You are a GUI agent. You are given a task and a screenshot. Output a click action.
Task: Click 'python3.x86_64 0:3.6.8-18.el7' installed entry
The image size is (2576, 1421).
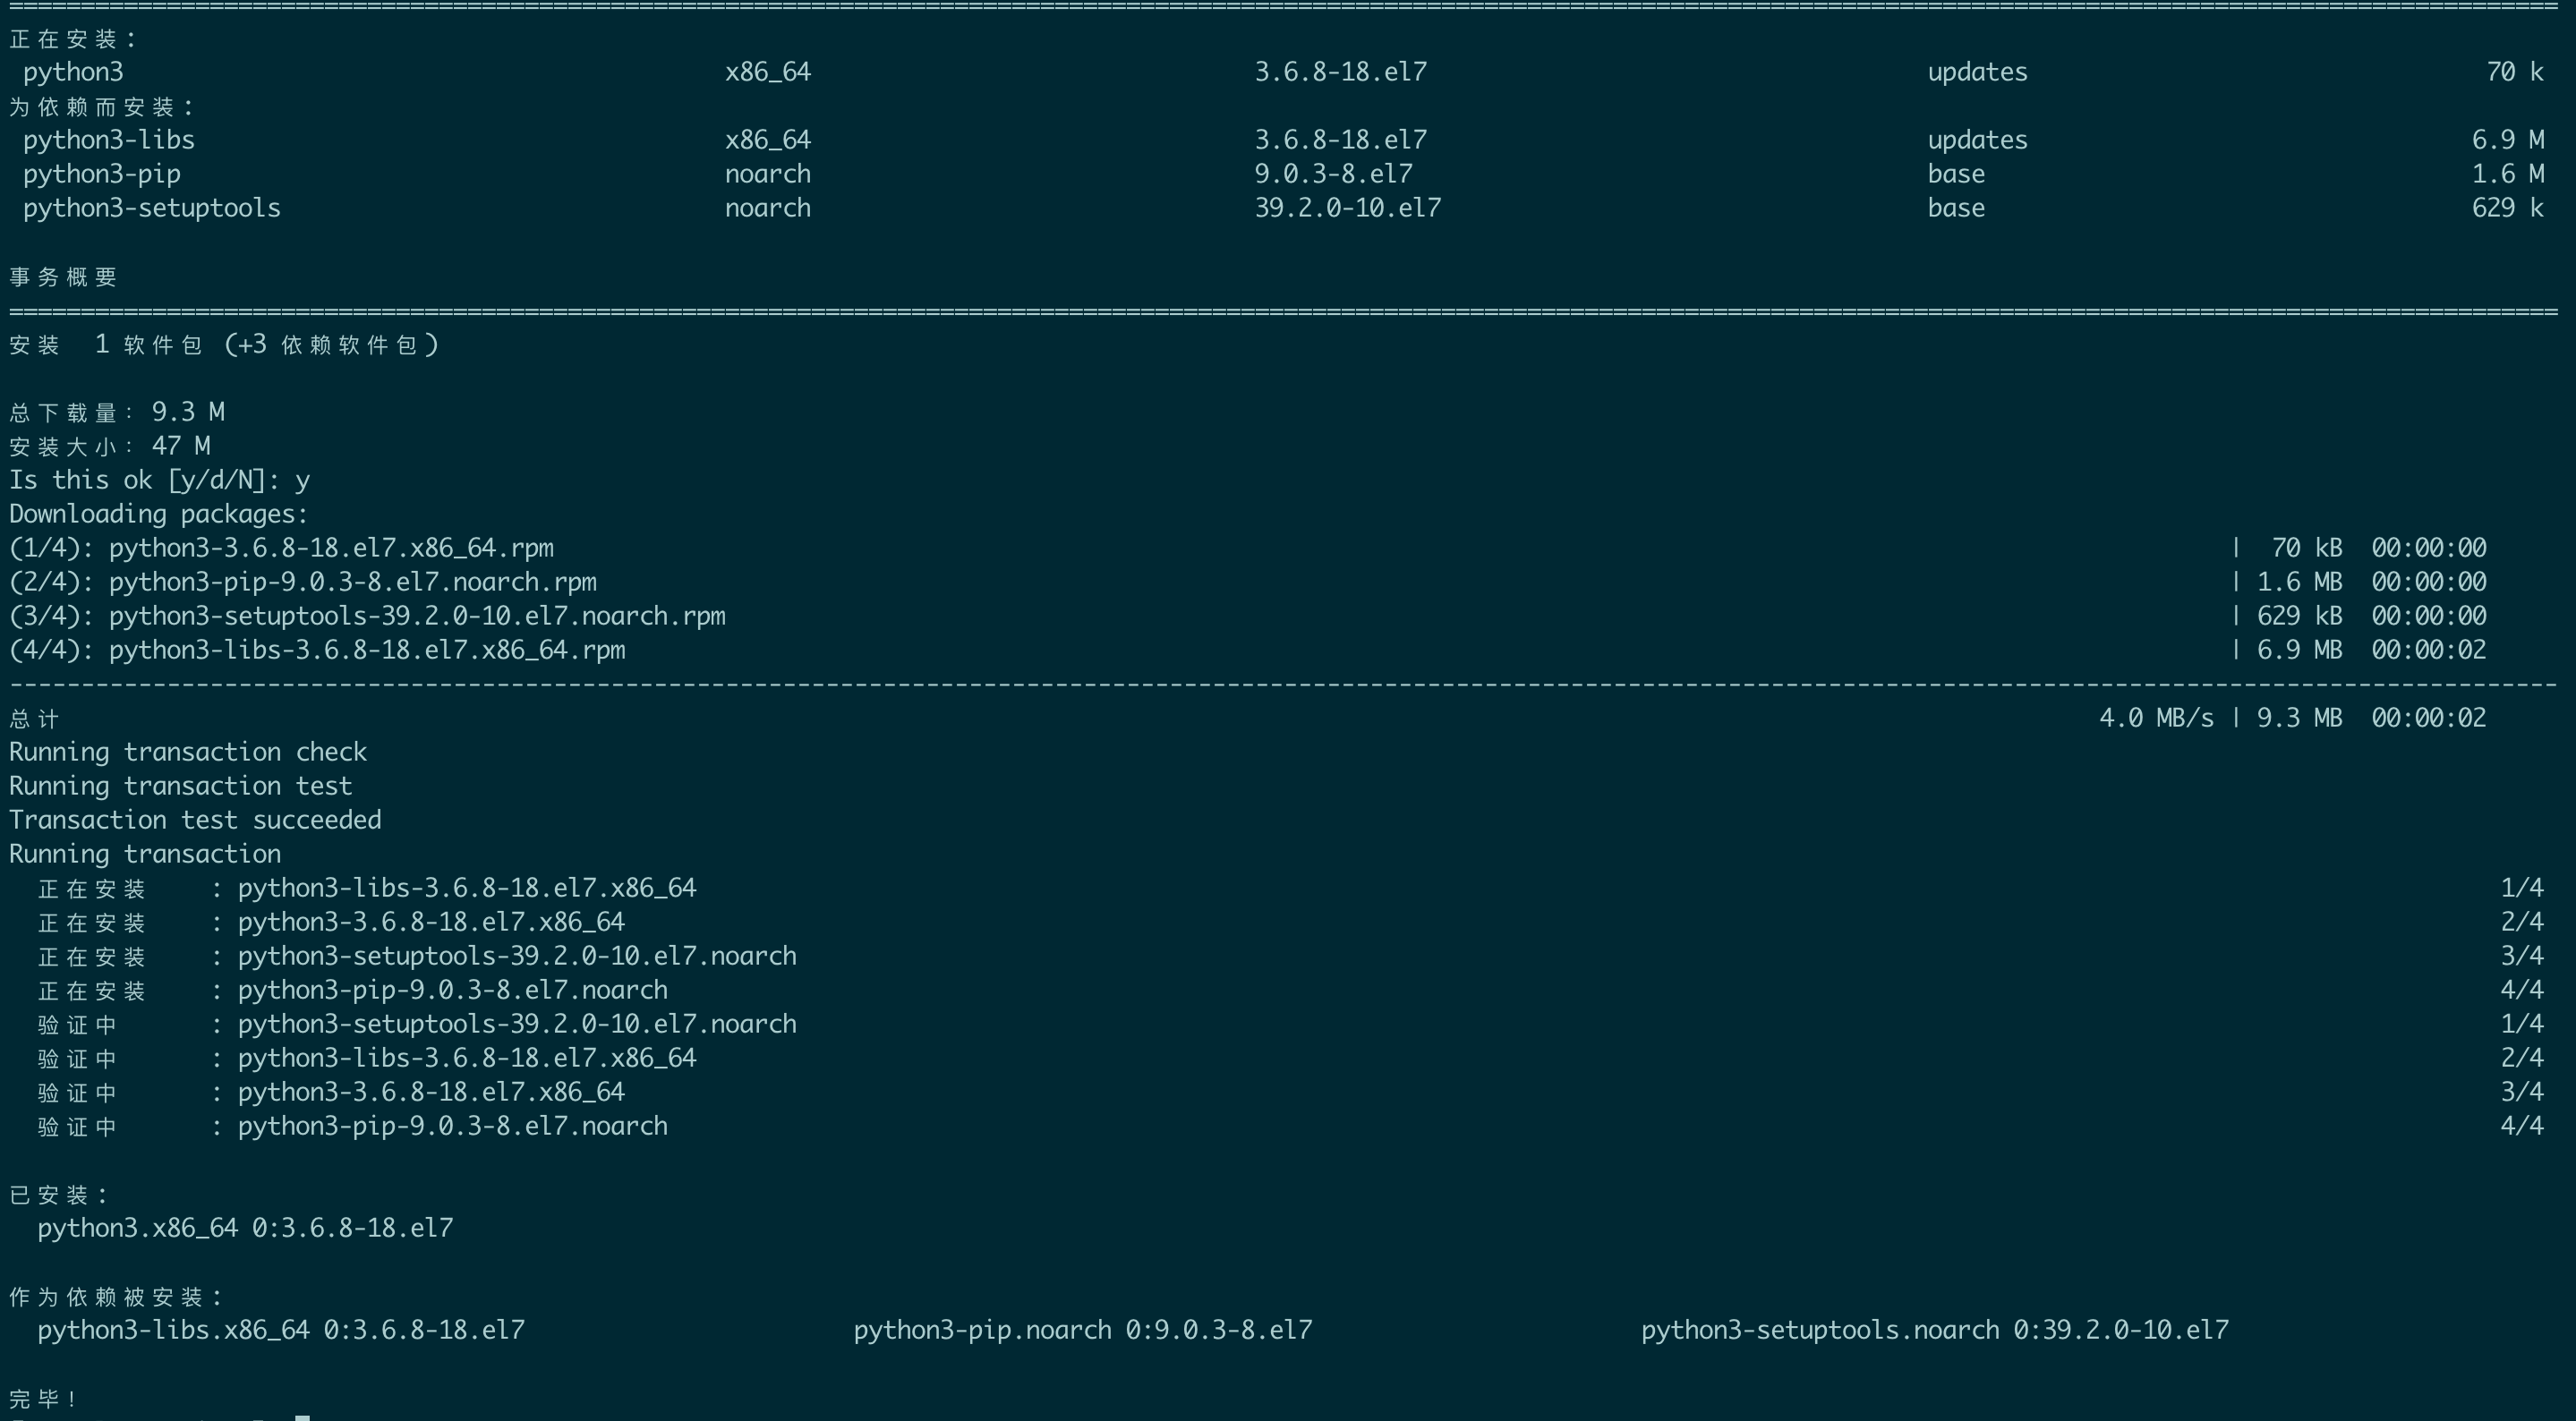coord(245,1228)
